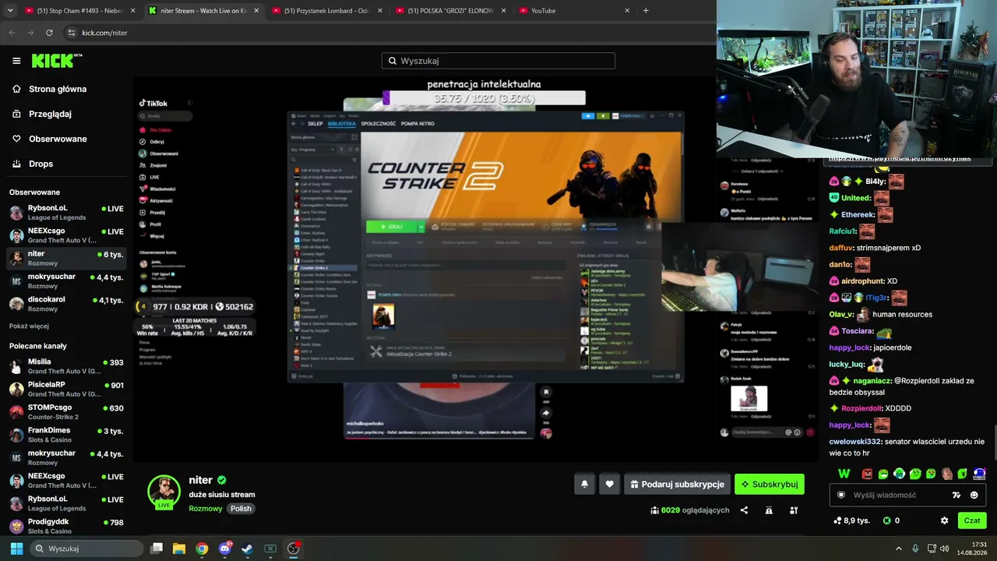
Task: Open the emoji picker in chat
Action: pyautogui.click(x=974, y=495)
